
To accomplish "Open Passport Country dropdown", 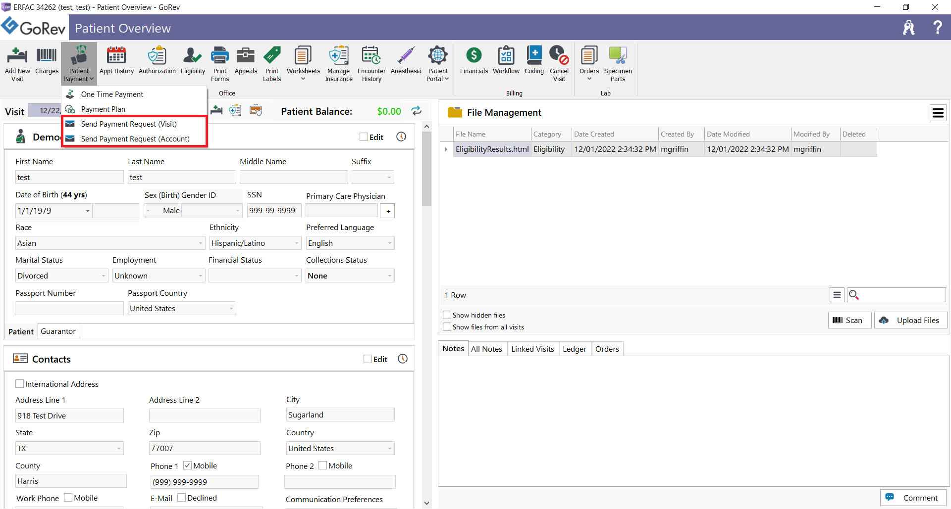I will click(231, 308).
